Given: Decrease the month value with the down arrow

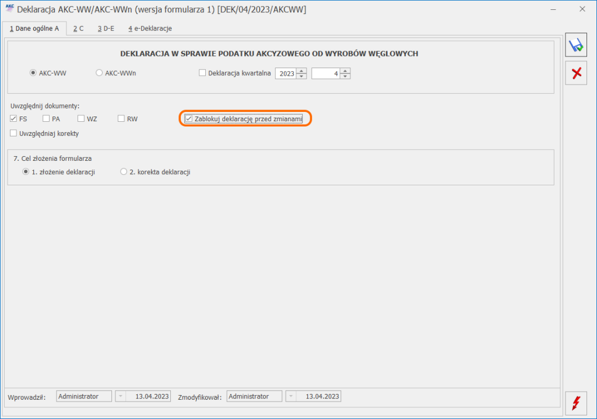Looking at the screenshot, I should [x=346, y=75].
